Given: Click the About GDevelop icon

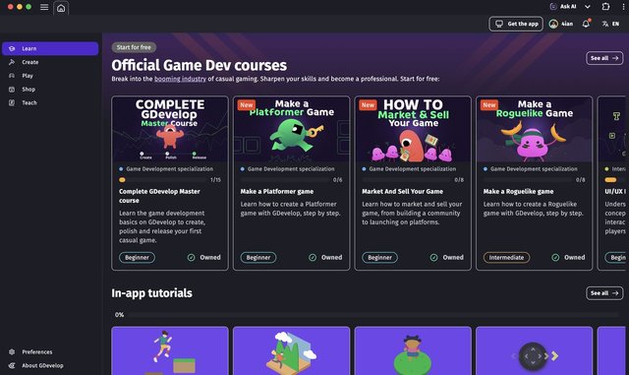Looking at the screenshot, I should tap(12, 365).
